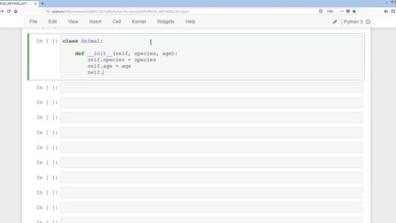This screenshot has height=223, width=396.
Task: Open the Edit menu
Action: [x=53, y=22]
